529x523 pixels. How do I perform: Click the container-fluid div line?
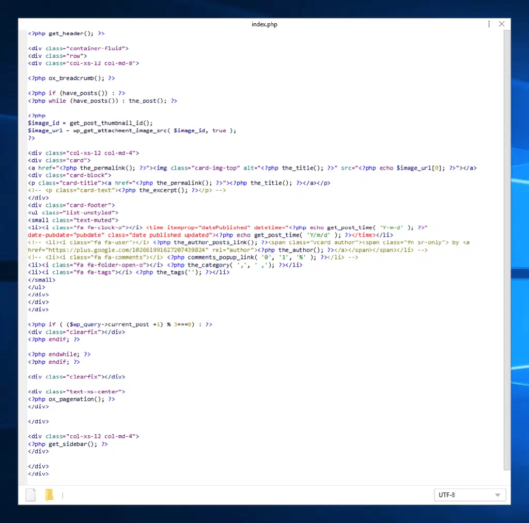(x=78, y=48)
